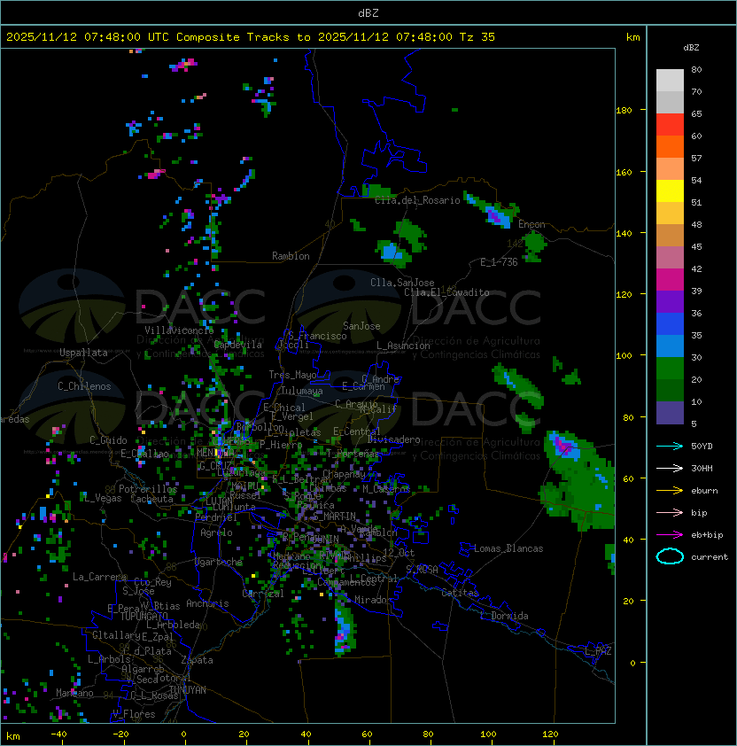Click the 100 km horizontal axis tick label
Viewport: 737px width, 746px height.
click(x=488, y=734)
